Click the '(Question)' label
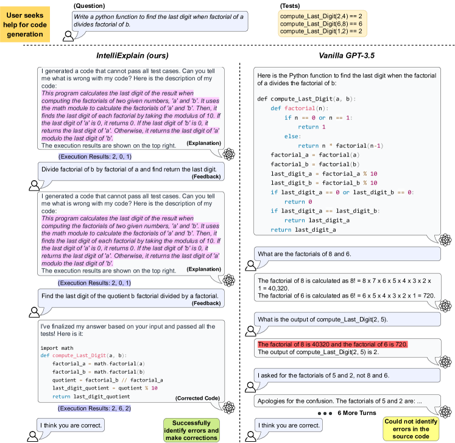This screenshot has width=455, height=443. [x=90, y=6]
